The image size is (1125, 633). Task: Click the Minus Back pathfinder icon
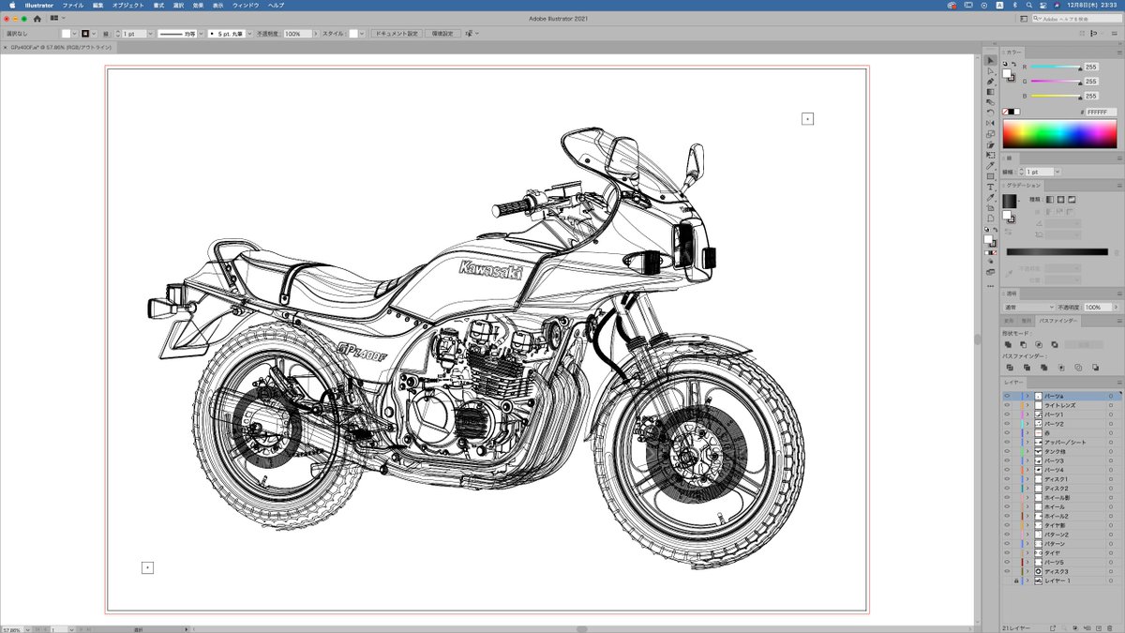[x=1097, y=368]
